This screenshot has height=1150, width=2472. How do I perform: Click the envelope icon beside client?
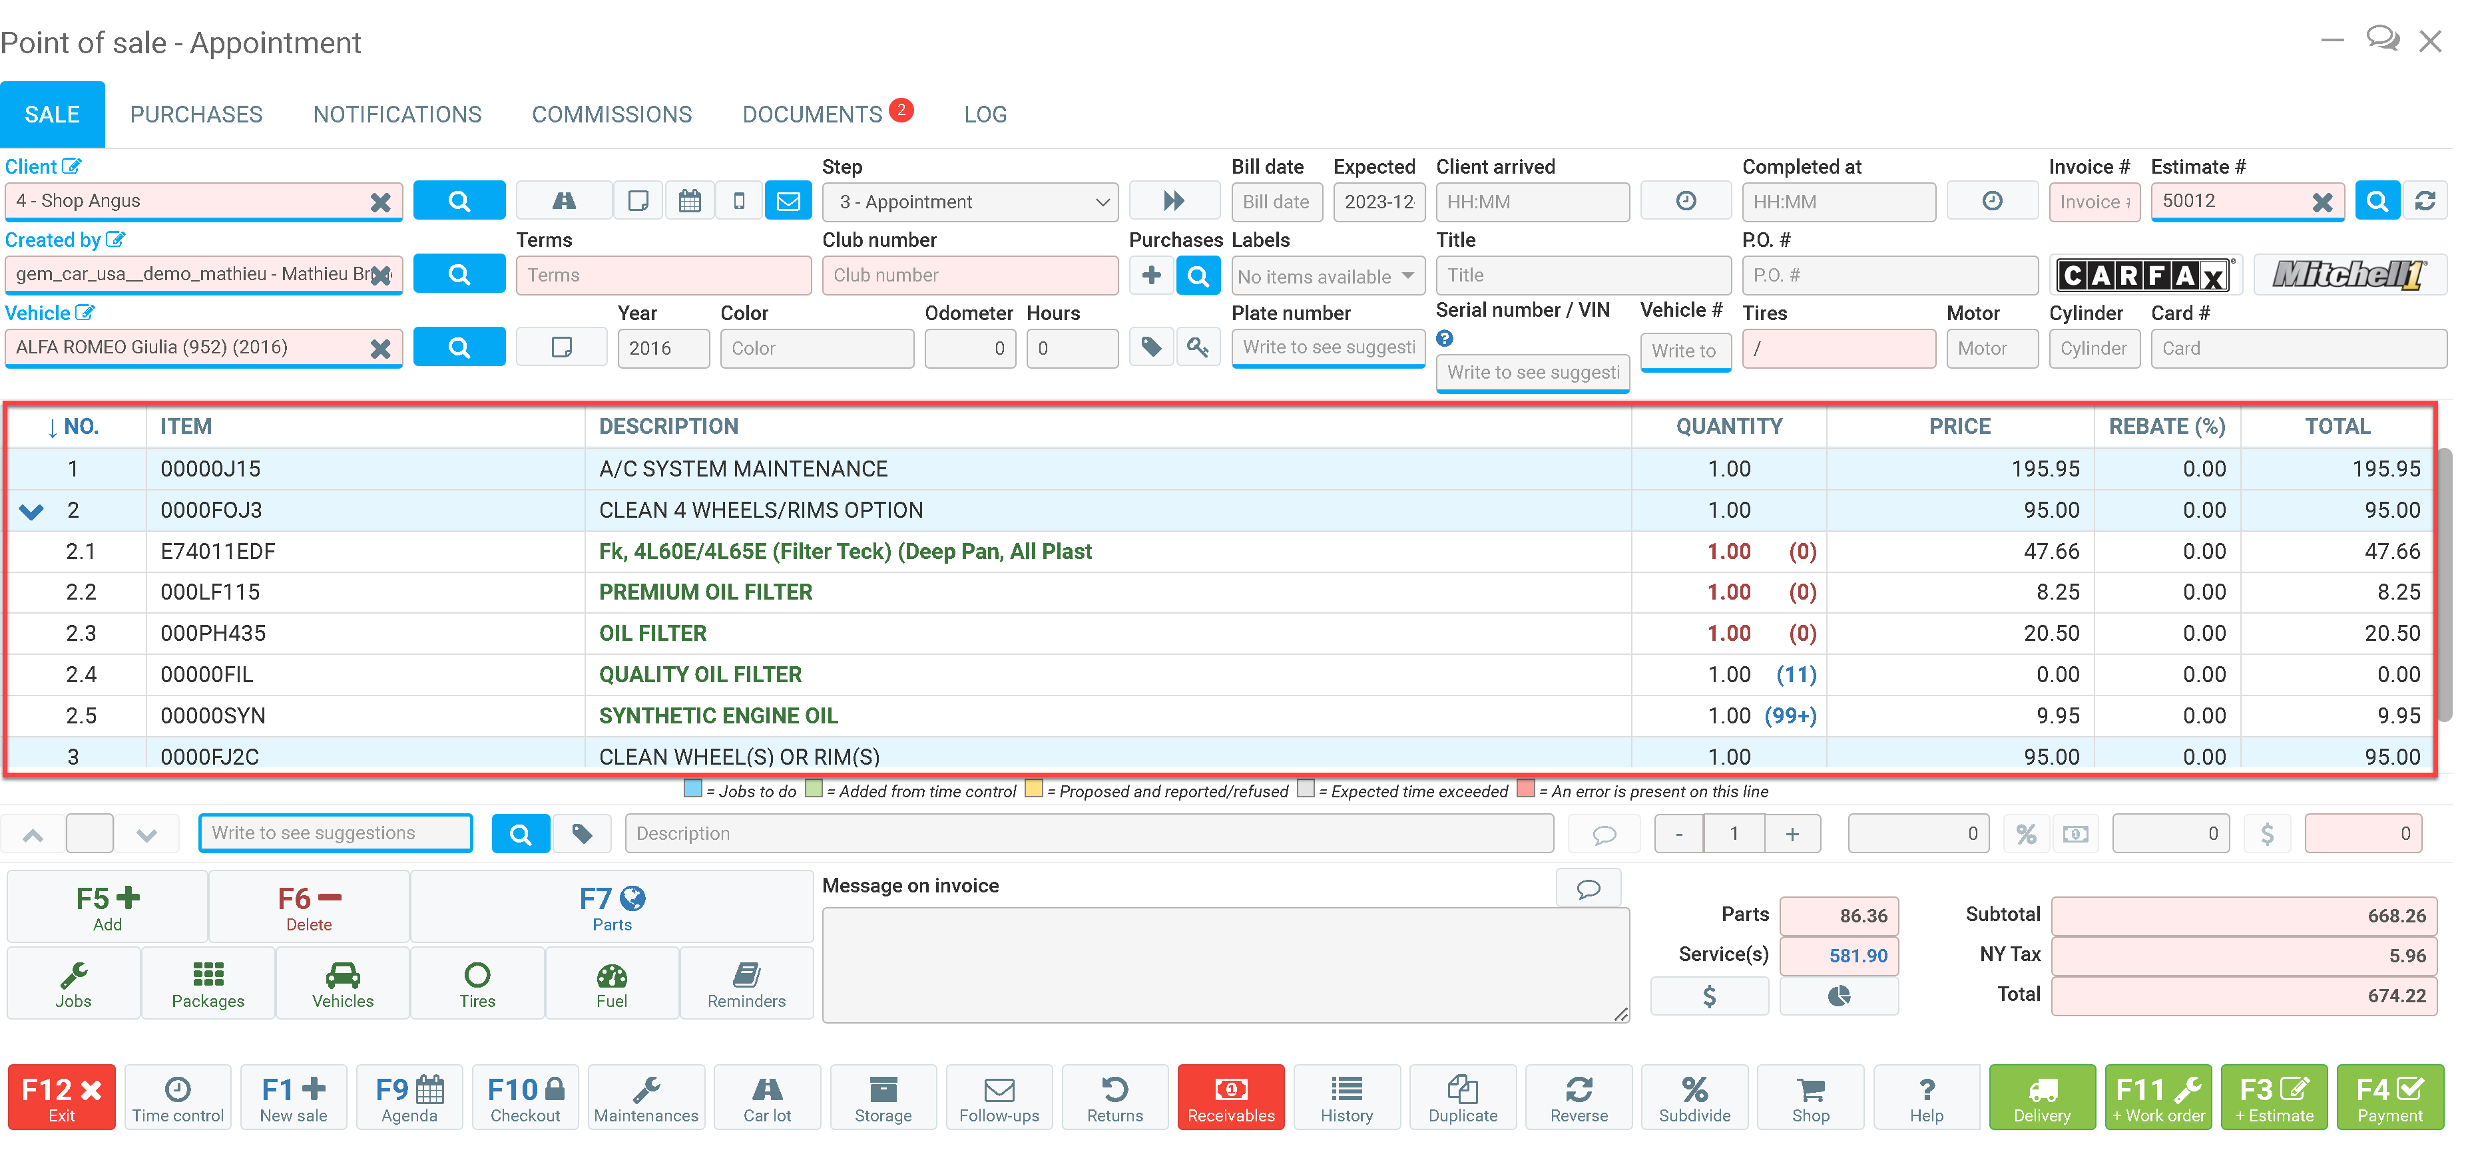[x=788, y=202]
